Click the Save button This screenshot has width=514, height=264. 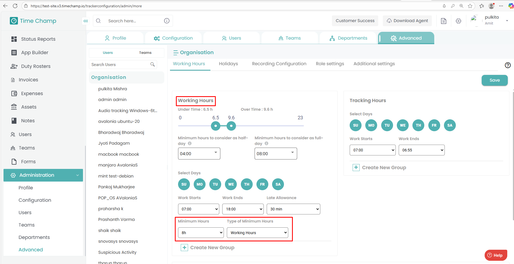coord(494,80)
